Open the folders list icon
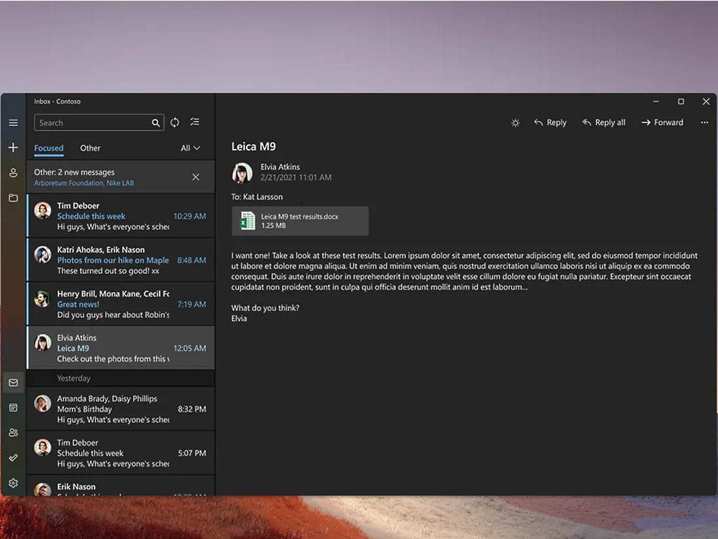The image size is (718, 539). point(13,198)
